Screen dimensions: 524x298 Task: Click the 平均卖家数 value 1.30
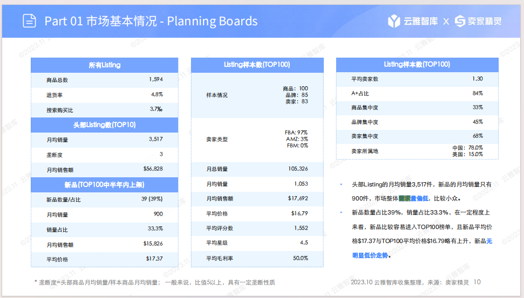(478, 79)
